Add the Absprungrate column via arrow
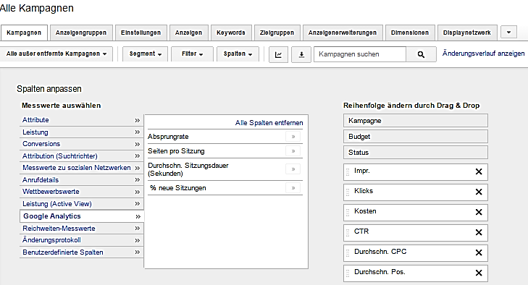528x285 pixels. coord(293,137)
